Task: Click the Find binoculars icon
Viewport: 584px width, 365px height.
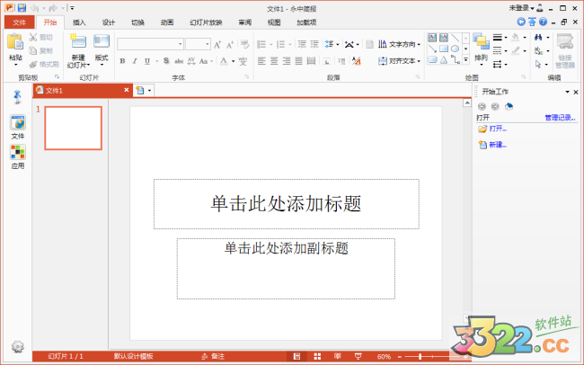Action: 538,37
